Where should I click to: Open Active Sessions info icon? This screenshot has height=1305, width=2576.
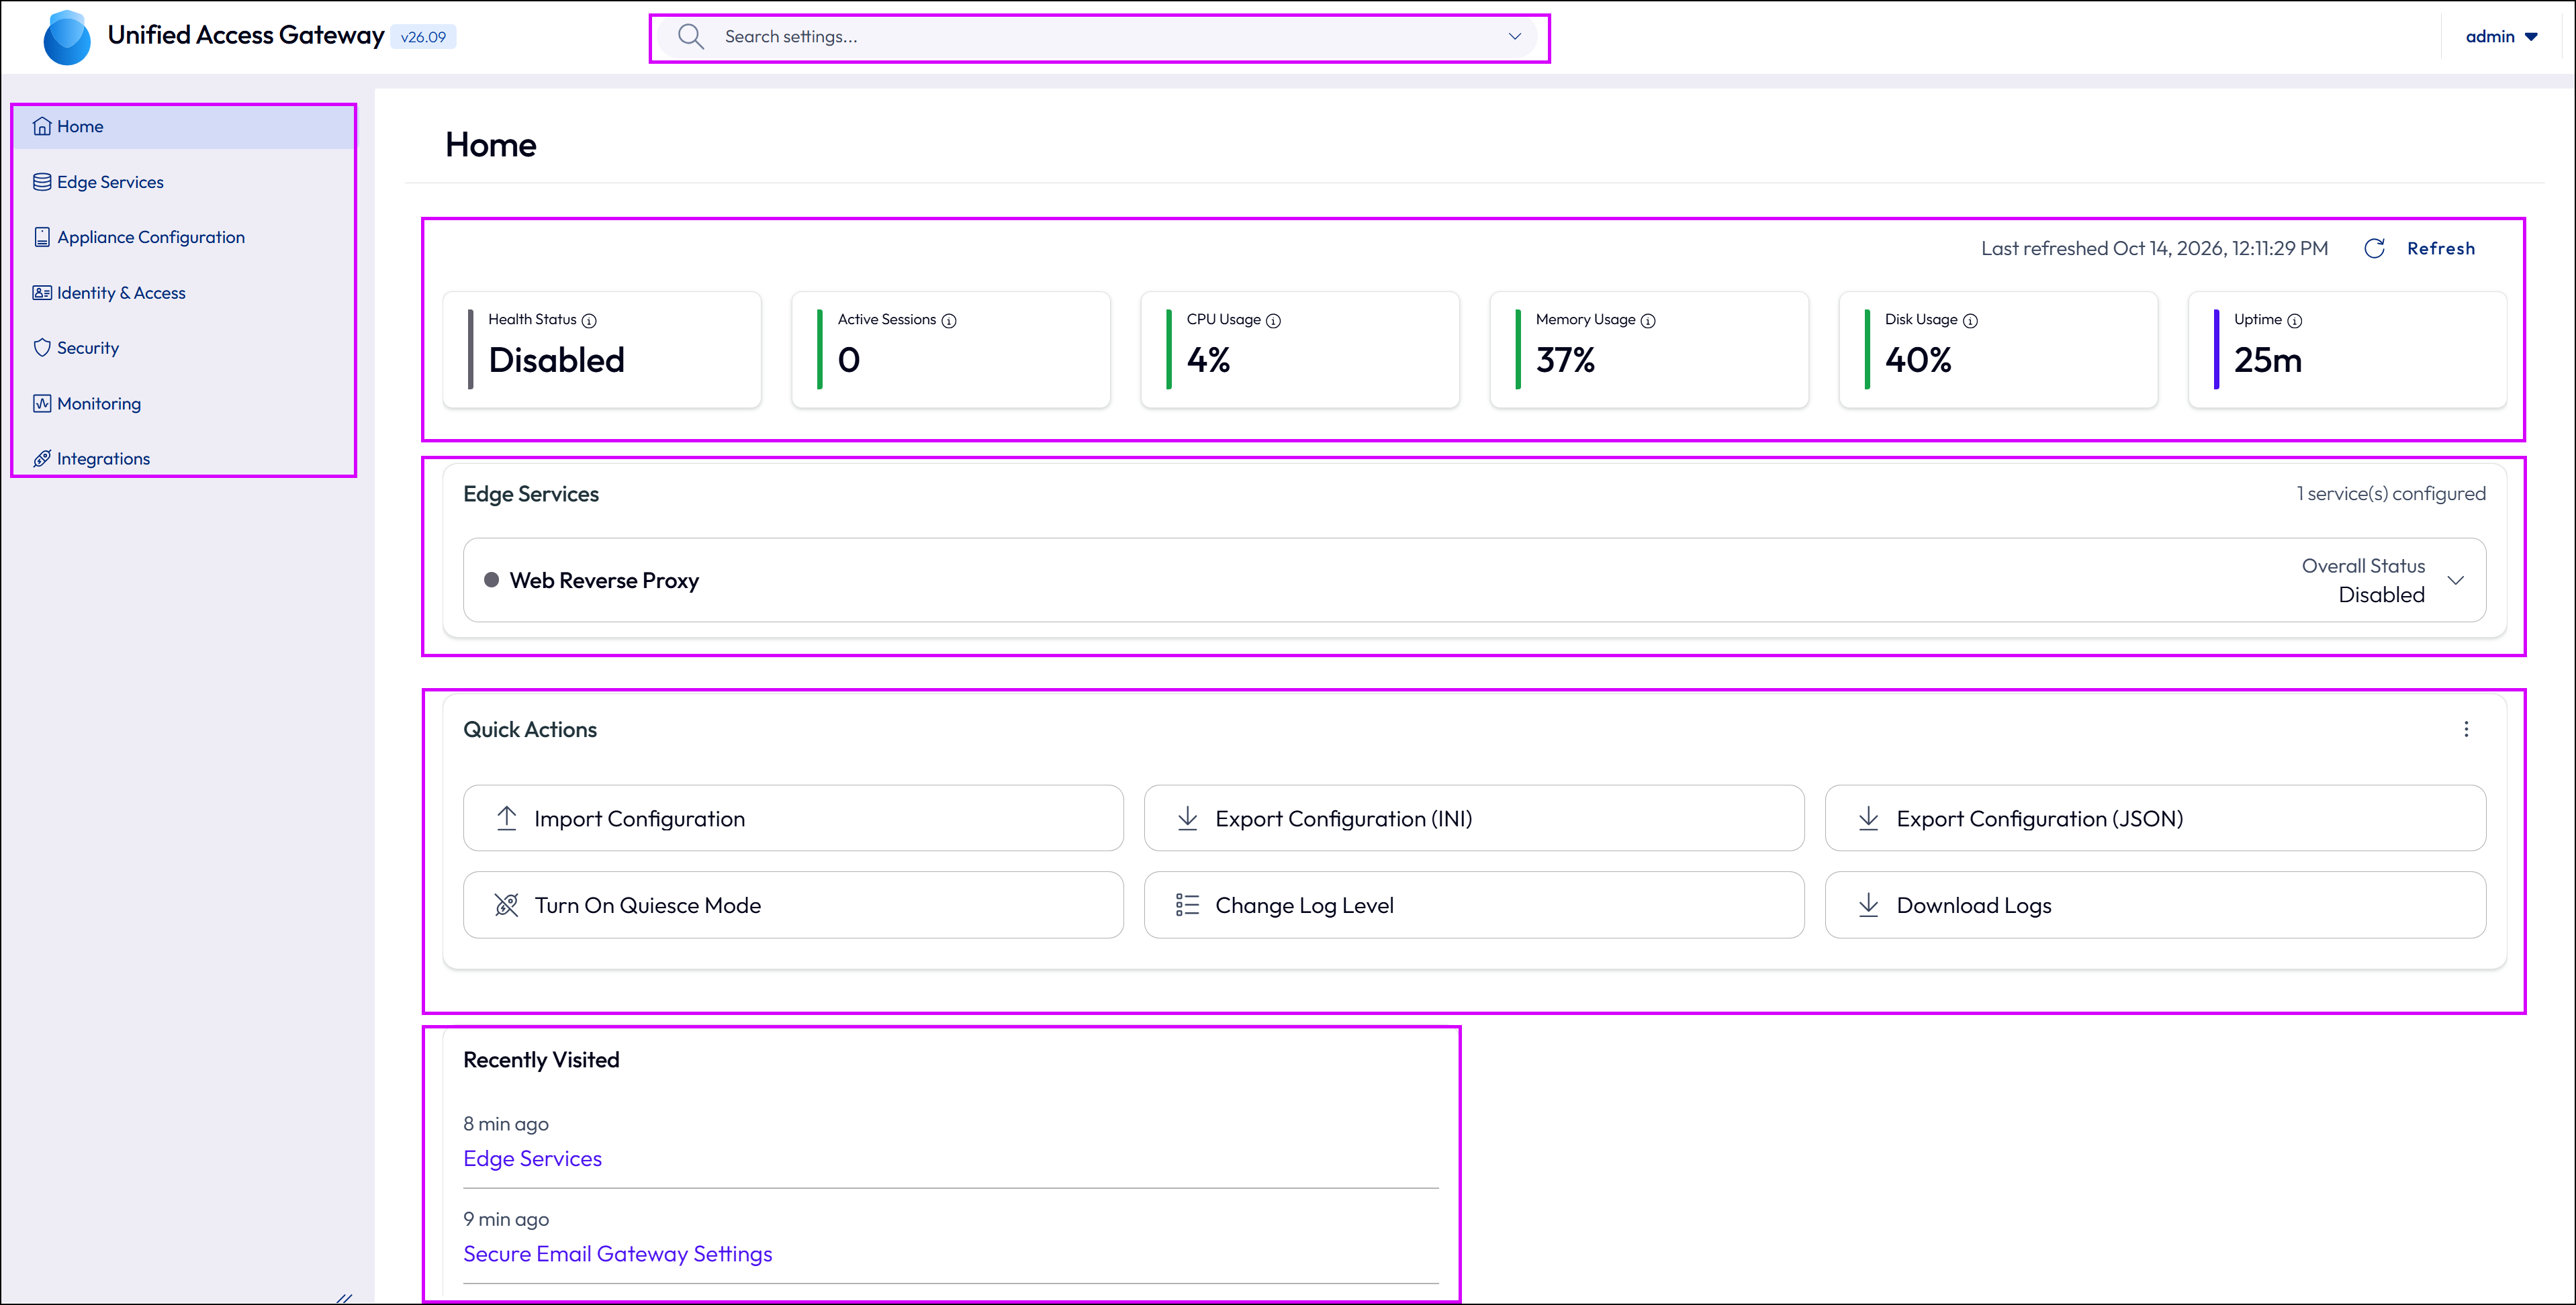(949, 321)
